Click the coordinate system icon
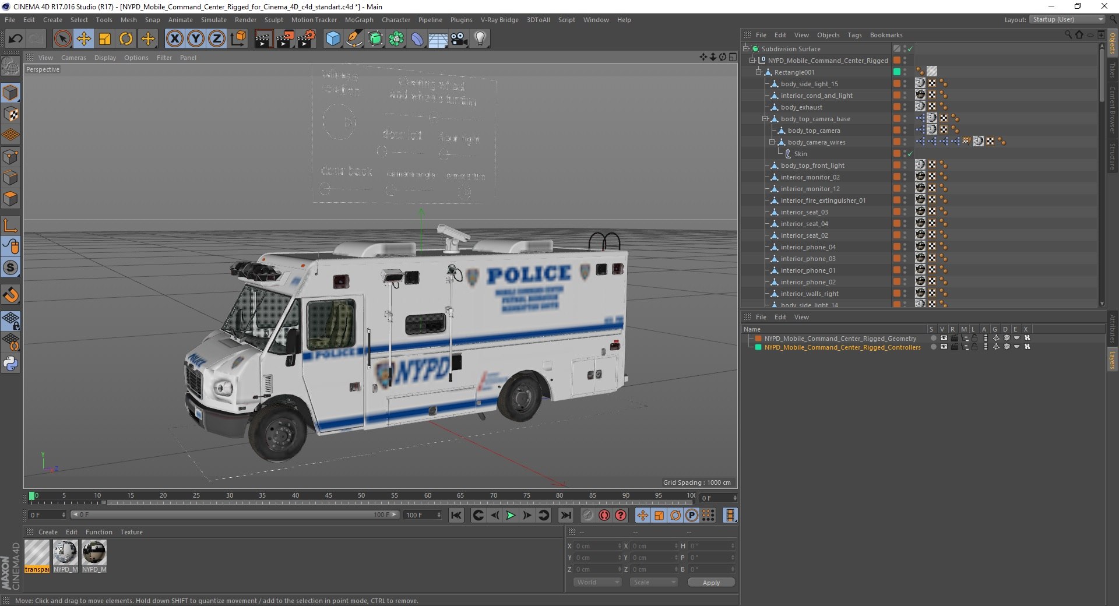Viewport: 1119px width, 606px height. click(x=238, y=39)
